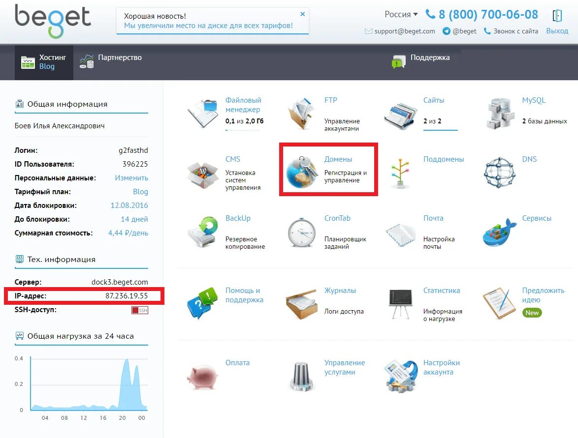Open the Поддержка tab
The height and width of the screenshot is (438, 578).
coord(421,61)
